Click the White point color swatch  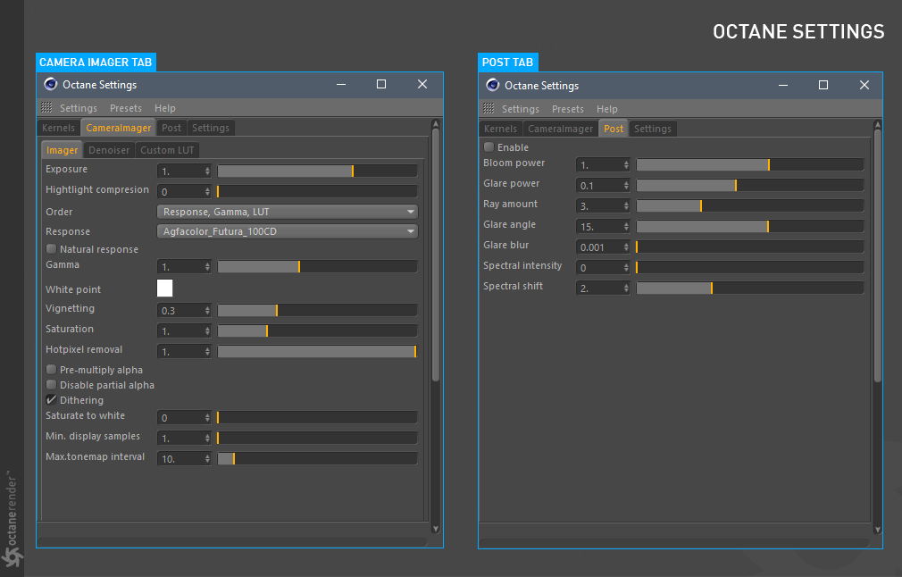tap(164, 288)
